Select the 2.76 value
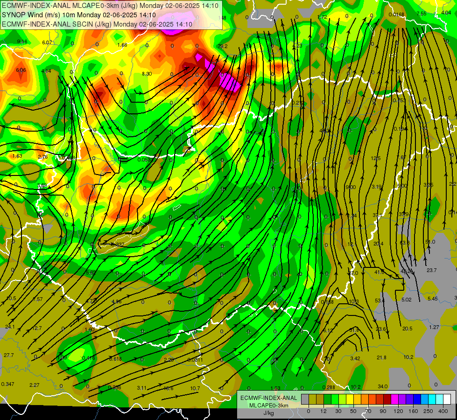The image size is (457, 420). [43, 157]
